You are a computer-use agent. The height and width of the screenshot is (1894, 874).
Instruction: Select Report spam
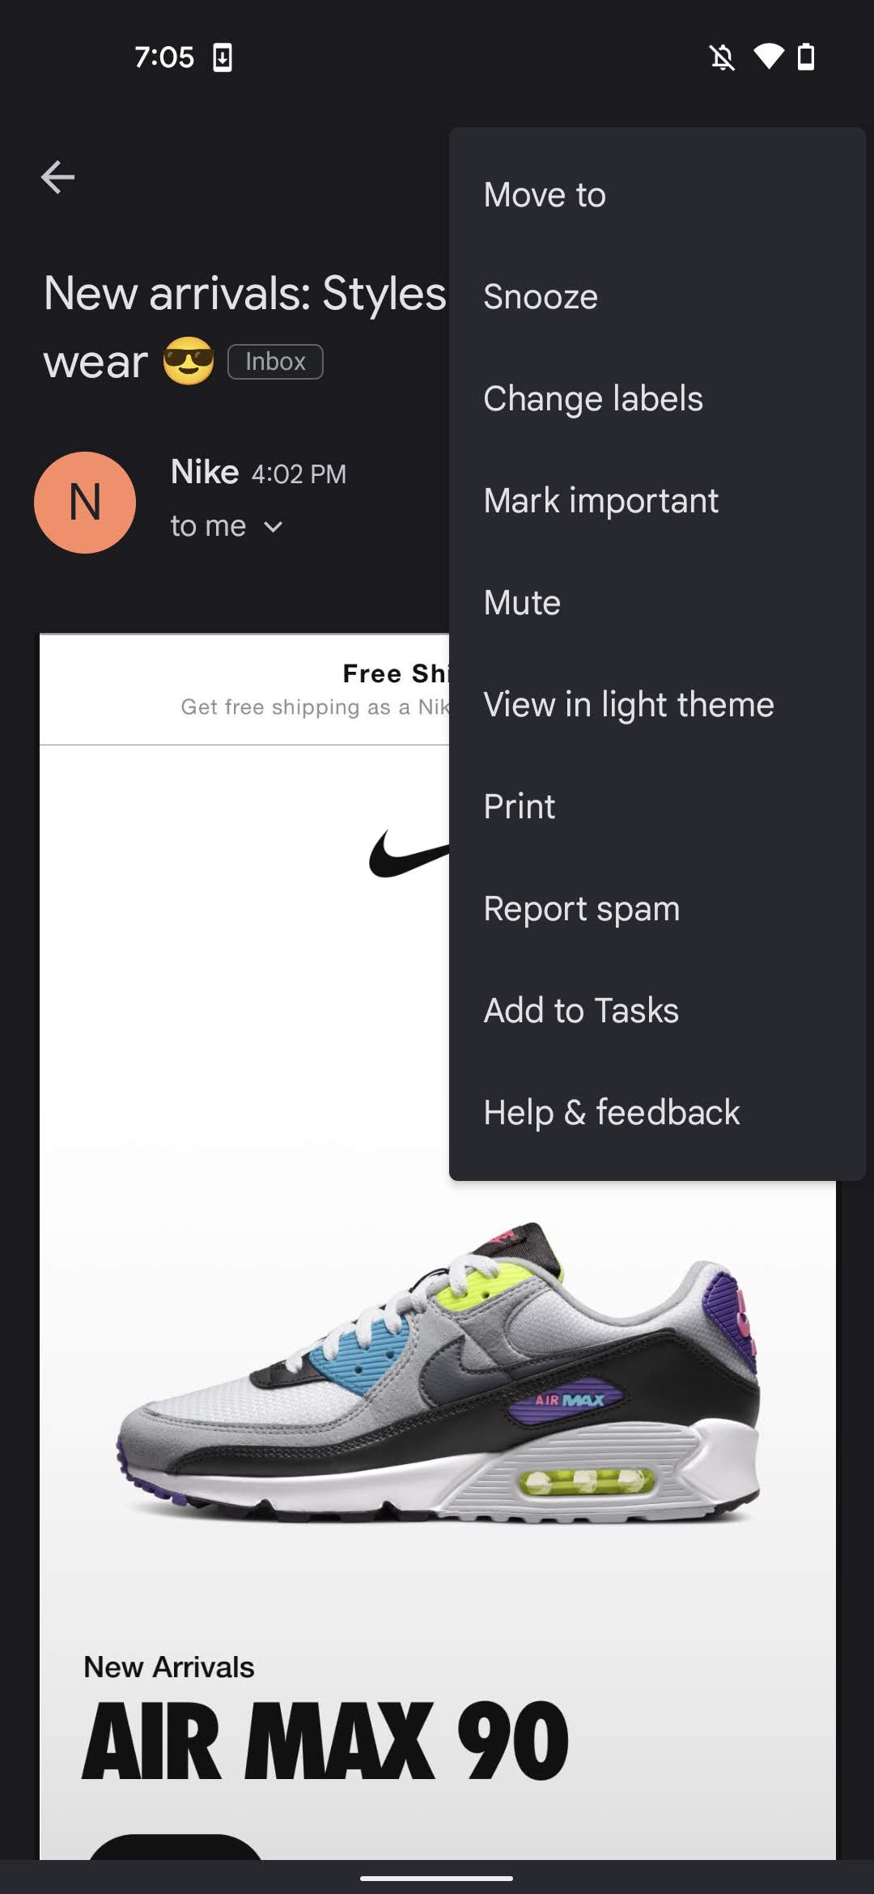[x=657, y=909]
